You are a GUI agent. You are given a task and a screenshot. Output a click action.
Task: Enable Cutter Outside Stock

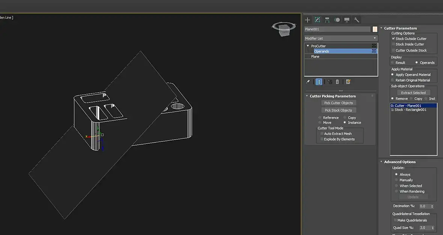(393, 50)
